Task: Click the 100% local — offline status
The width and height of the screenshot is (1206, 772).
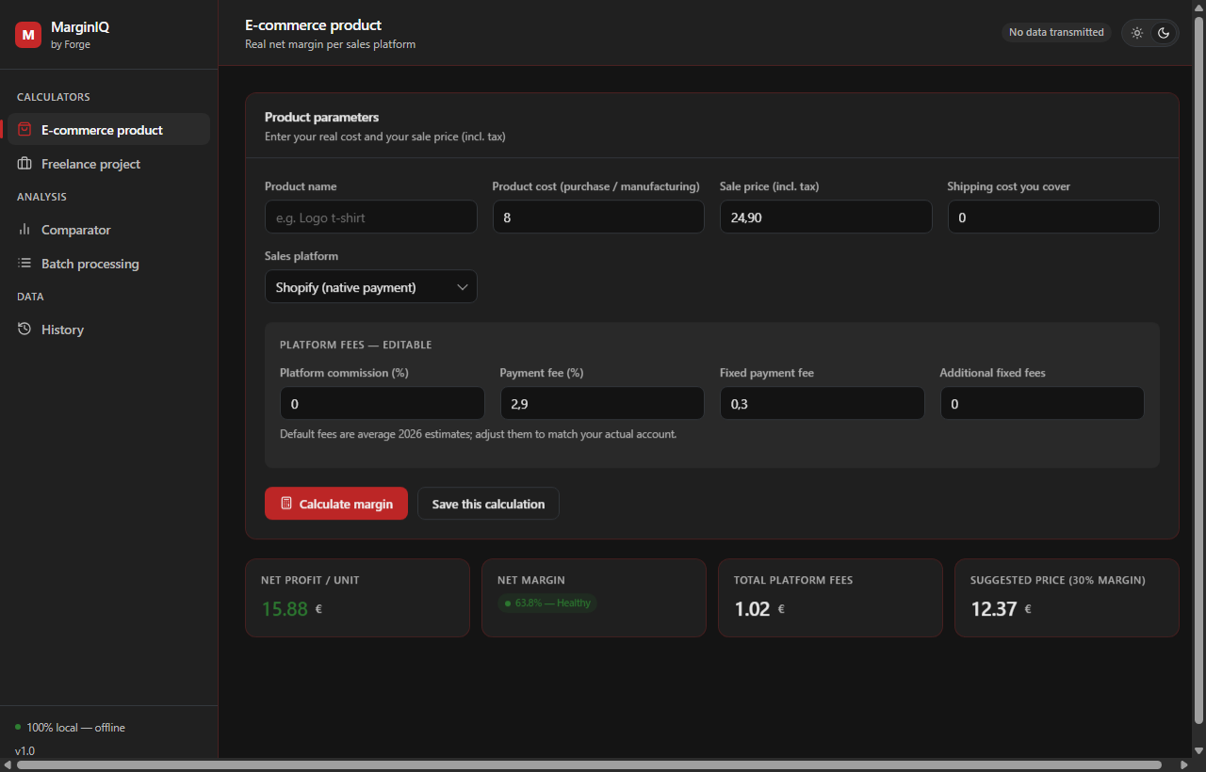Action: coord(75,728)
